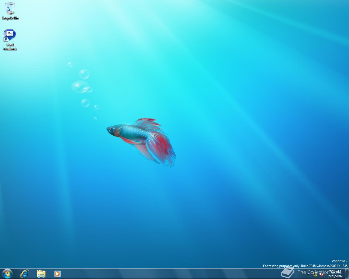
Task: Launch Internet Explorer from taskbar
Action: [24, 274]
